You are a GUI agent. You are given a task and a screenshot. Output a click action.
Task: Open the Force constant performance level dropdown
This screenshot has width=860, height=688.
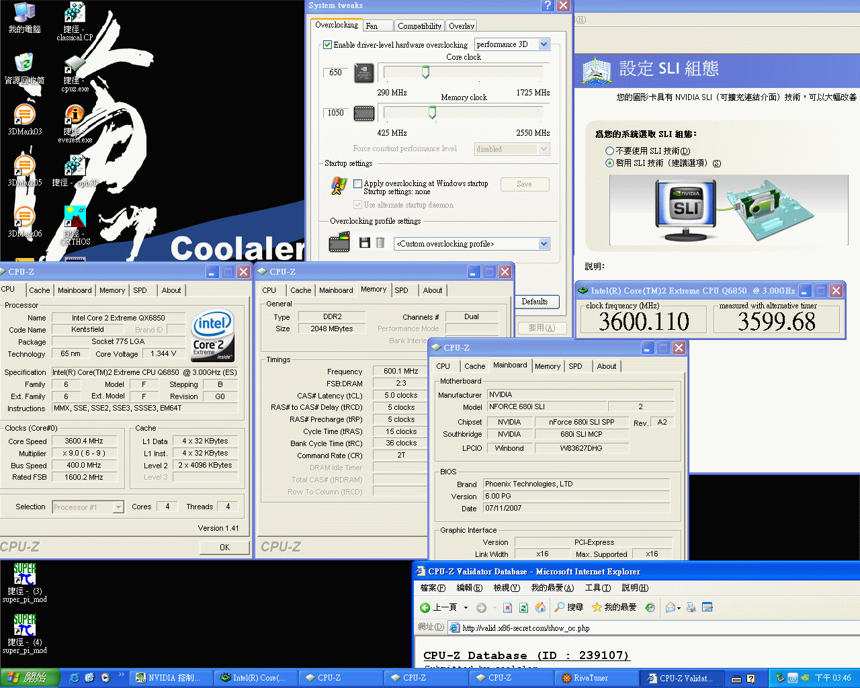[544, 148]
